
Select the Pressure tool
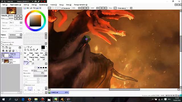32,58
